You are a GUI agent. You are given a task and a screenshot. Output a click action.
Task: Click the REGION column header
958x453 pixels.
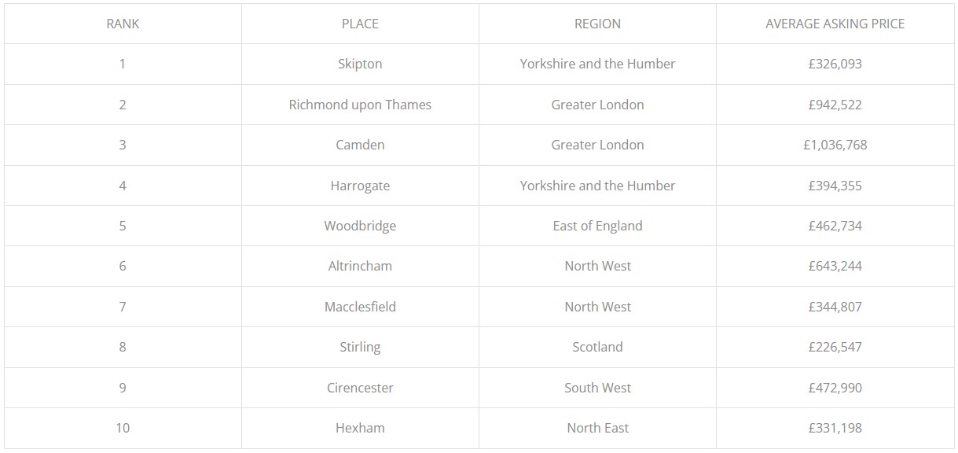pos(597,24)
